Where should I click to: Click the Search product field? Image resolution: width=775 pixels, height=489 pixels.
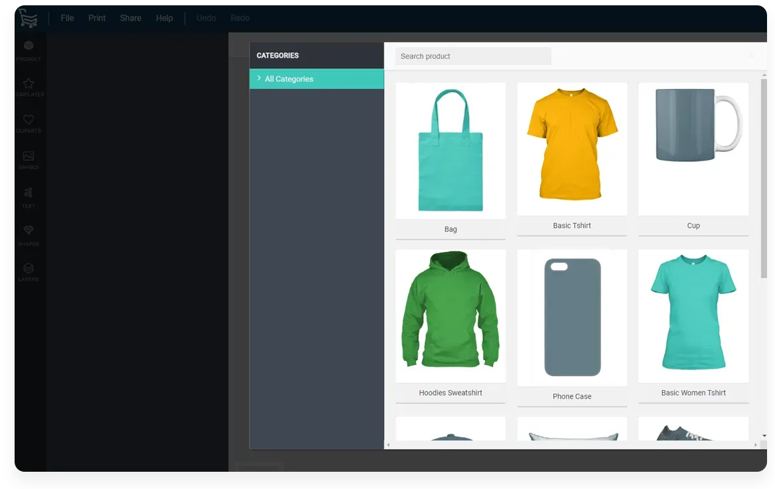click(x=473, y=56)
